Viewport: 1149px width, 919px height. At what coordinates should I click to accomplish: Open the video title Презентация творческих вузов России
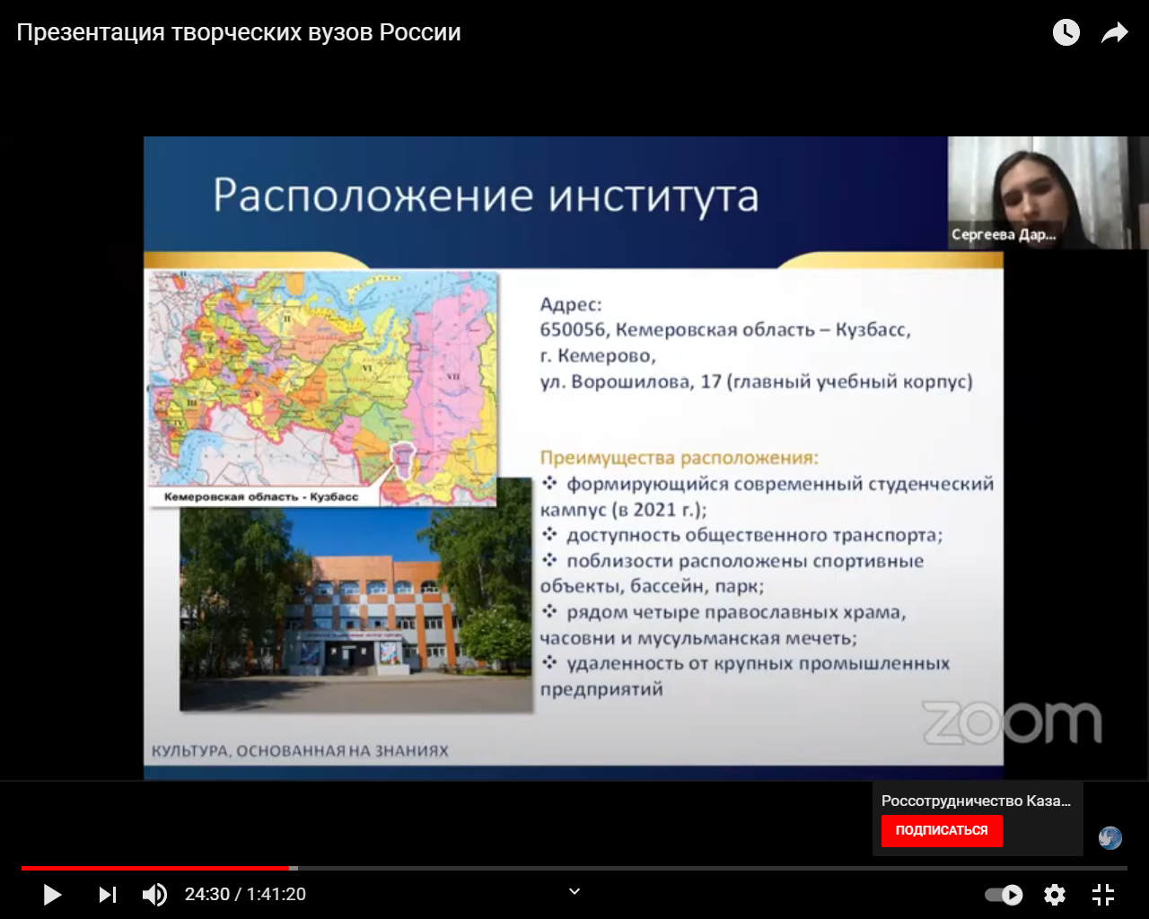coord(239,32)
